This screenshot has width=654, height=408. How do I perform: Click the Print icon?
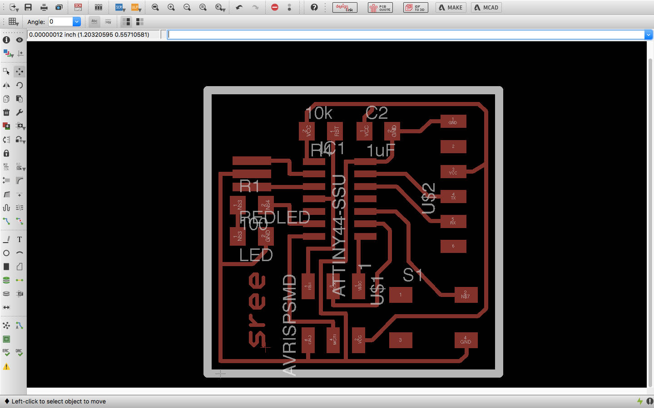(44, 7)
